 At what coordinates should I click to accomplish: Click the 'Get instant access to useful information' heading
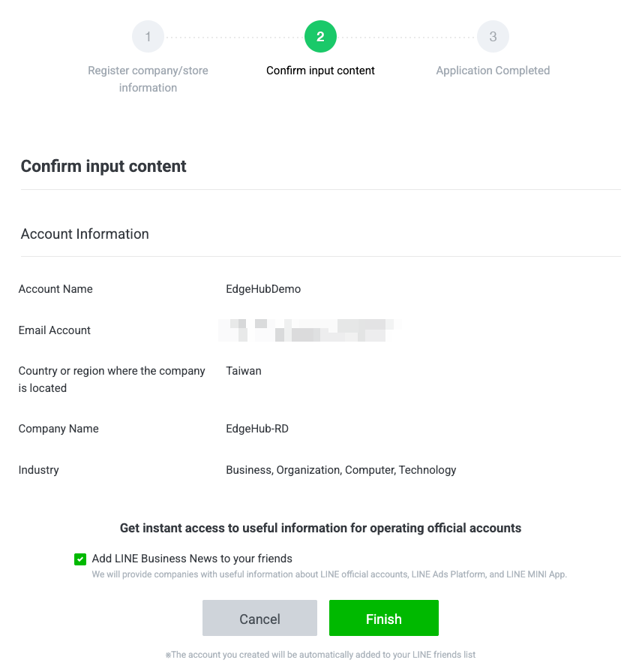[320, 528]
